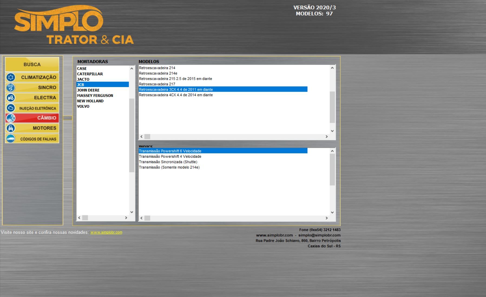
Task: Click the Modelos vertical scrollbar thumb
Action: tap(332, 107)
